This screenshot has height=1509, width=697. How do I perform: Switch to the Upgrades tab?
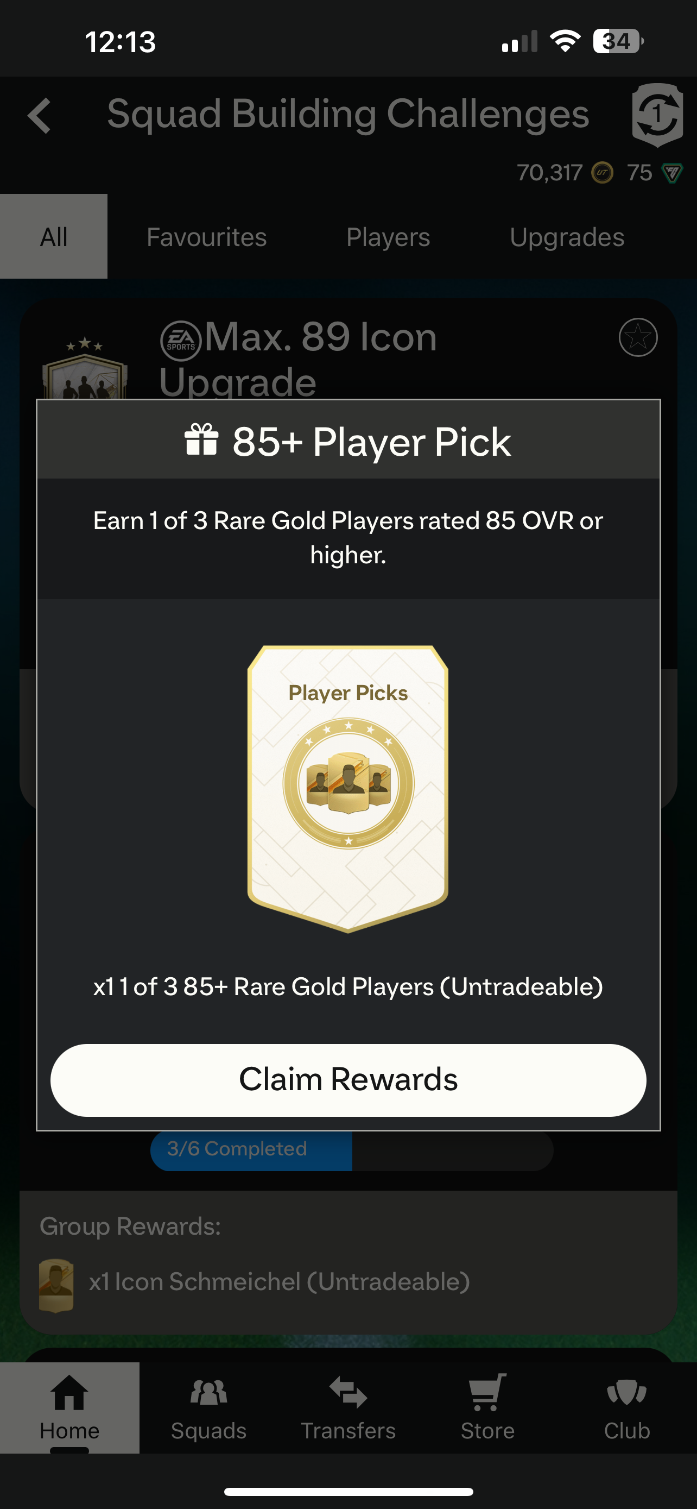pyautogui.click(x=567, y=237)
